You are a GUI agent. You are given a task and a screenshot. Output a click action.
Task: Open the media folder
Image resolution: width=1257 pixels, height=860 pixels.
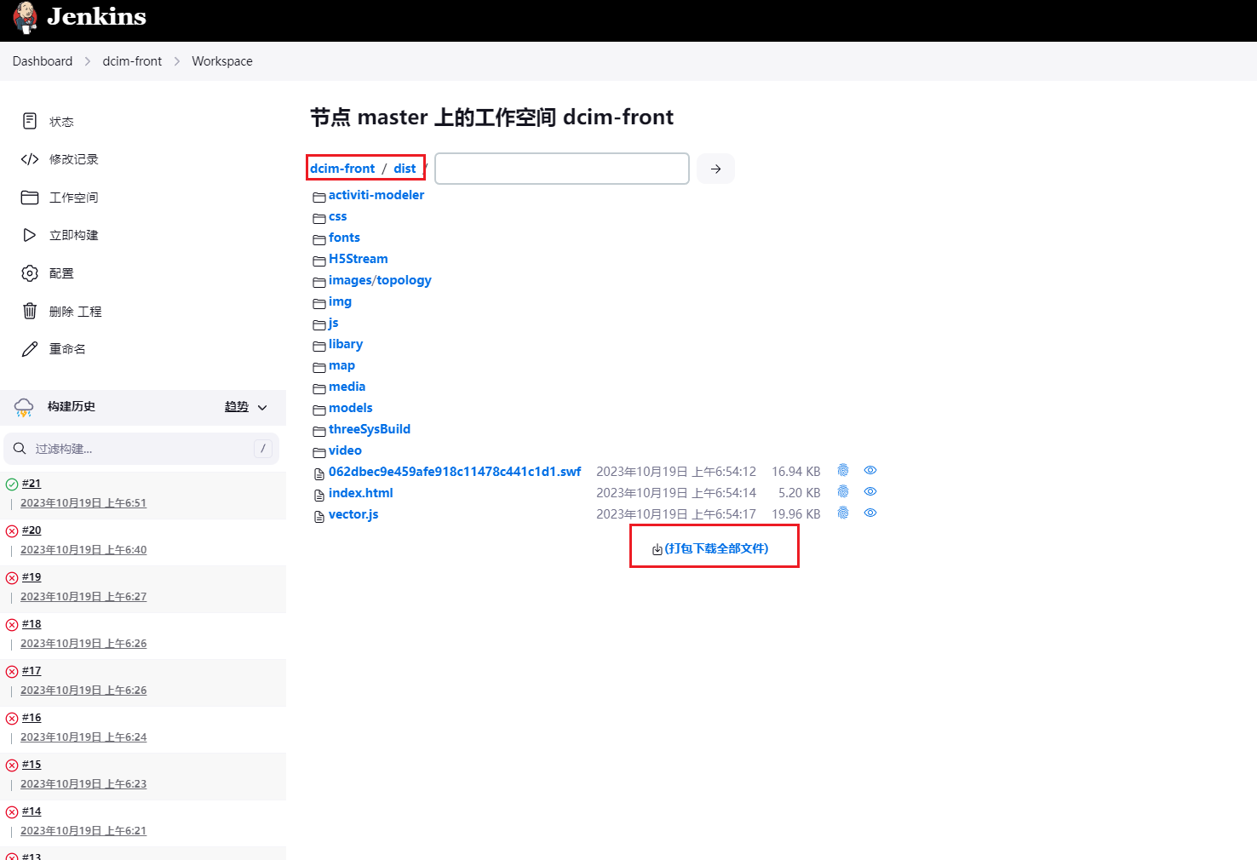(347, 387)
